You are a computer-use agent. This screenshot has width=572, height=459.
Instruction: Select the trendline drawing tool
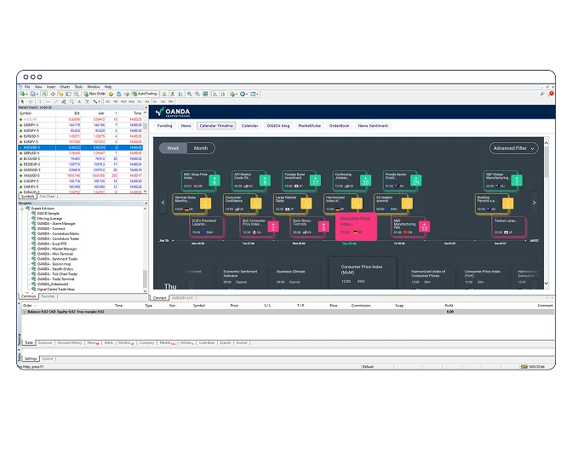point(56,101)
